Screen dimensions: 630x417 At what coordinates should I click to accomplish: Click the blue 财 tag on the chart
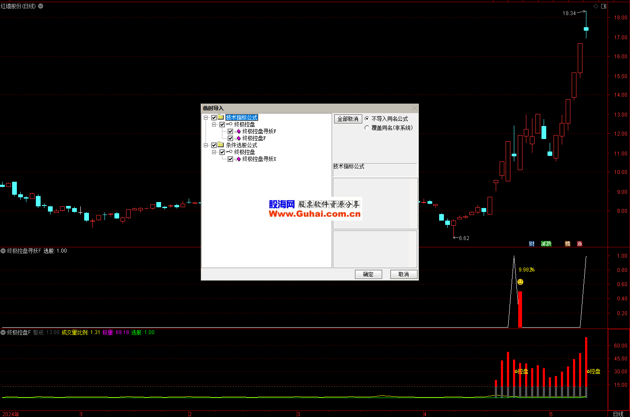532,244
